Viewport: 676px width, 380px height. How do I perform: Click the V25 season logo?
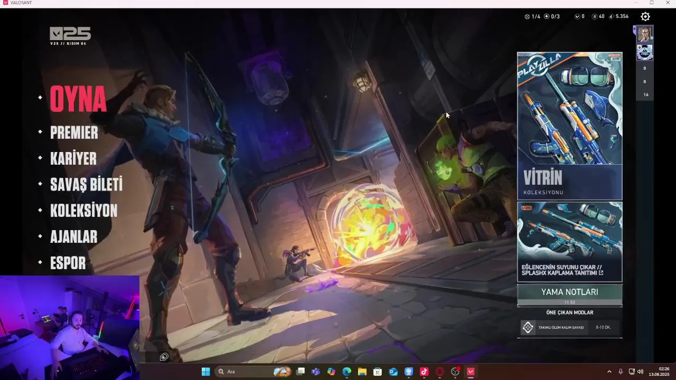click(70, 35)
